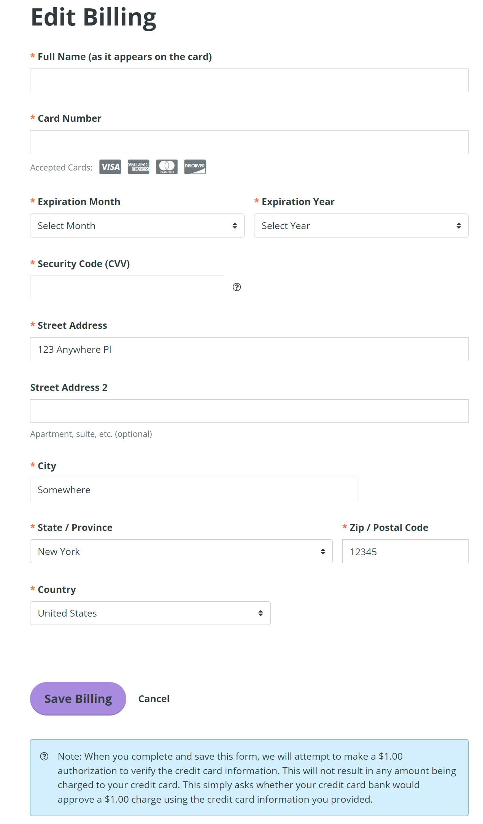The image size is (483, 824).
Task: Open the State dropdown showing New York
Action: click(x=181, y=551)
